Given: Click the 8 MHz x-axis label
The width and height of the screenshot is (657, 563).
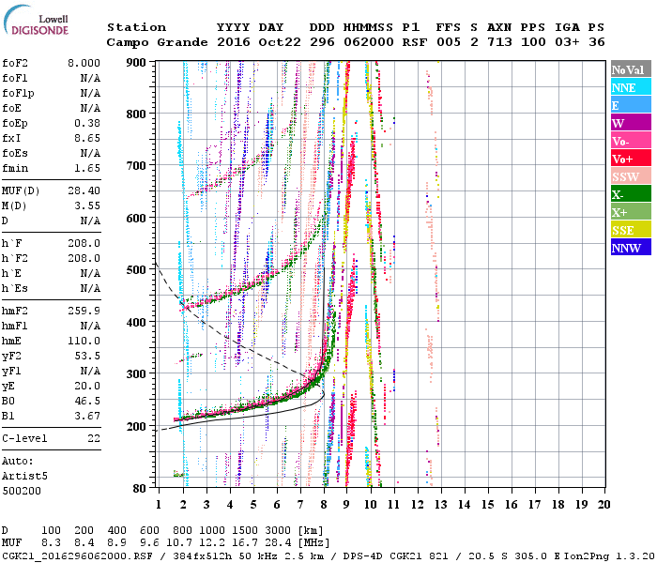Looking at the screenshot, I should click(324, 505).
